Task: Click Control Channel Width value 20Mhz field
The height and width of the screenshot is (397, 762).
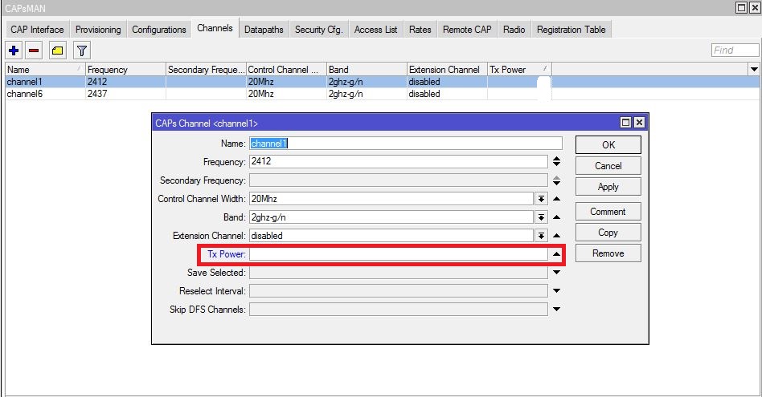Action: [x=391, y=199]
